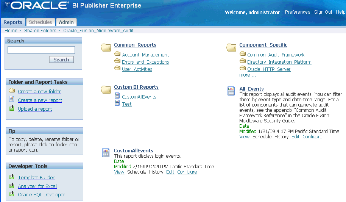Go to Shared Folders breadcrumb
Screen dimensions: 346x202
[40, 30]
